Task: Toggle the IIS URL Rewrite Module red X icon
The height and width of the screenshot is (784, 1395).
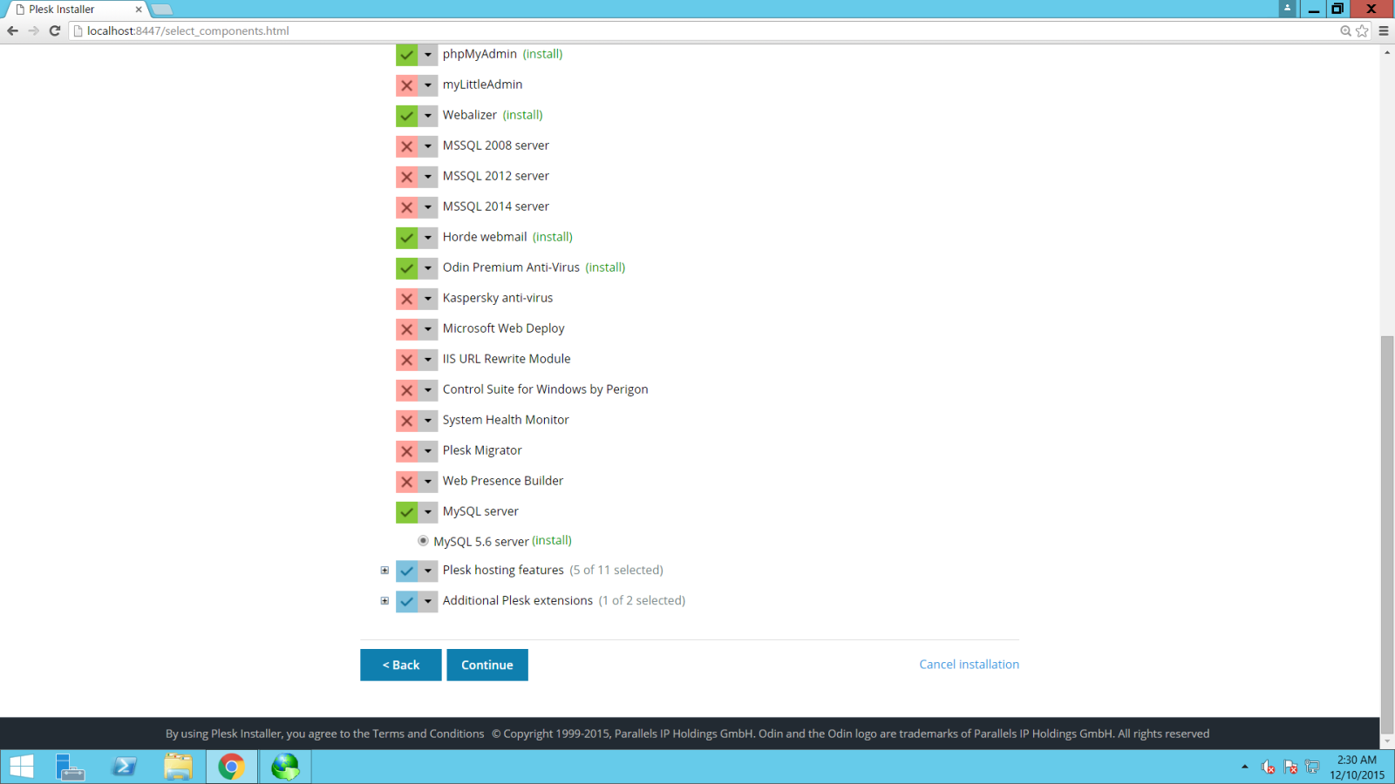Action: click(406, 360)
